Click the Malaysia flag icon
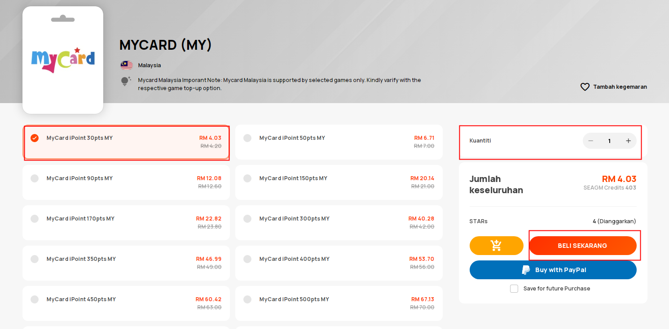 [127, 65]
